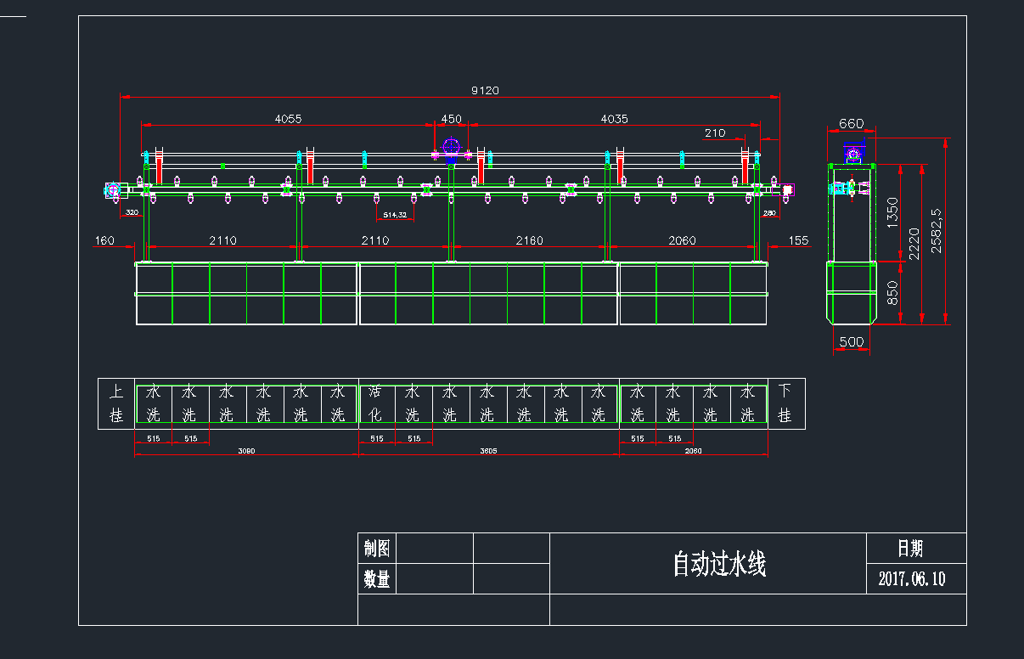
Task: Click the 上挂 loading station cell
Action: tap(116, 403)
